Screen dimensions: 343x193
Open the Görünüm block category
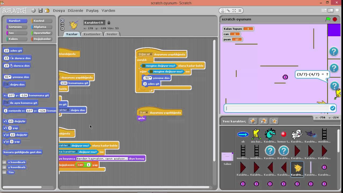tap(17, 27)
